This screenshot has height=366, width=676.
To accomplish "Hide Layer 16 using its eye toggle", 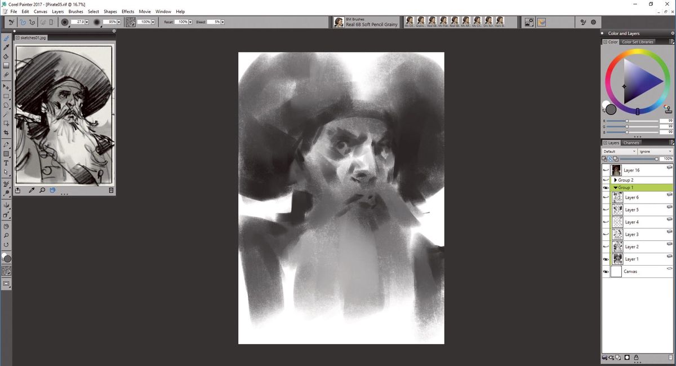I will [x=606, y=170].
